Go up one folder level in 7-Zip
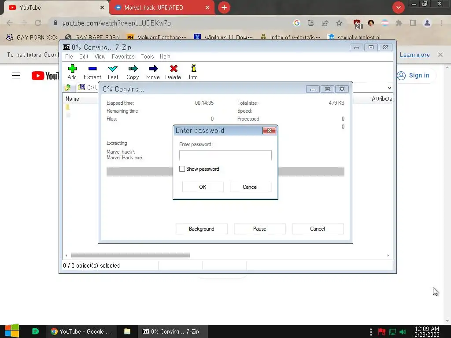The image size is (451, 338). click(x=68, y=88)
